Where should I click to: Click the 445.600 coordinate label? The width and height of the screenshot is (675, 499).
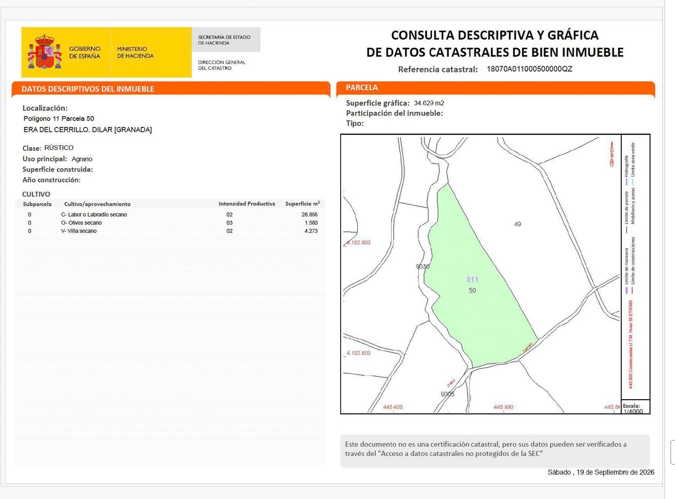click(x=503, y=407)
